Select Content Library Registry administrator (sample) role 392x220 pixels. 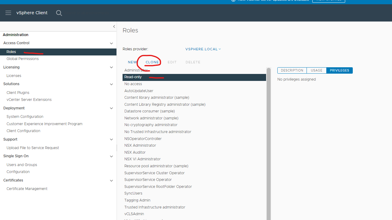(194, 105)
